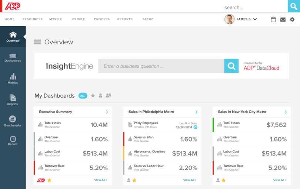
Task: Open the REPORTS menu
Action: (125, 19)
